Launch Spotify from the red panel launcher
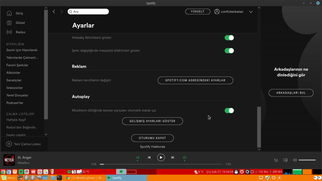 [21, 172]
